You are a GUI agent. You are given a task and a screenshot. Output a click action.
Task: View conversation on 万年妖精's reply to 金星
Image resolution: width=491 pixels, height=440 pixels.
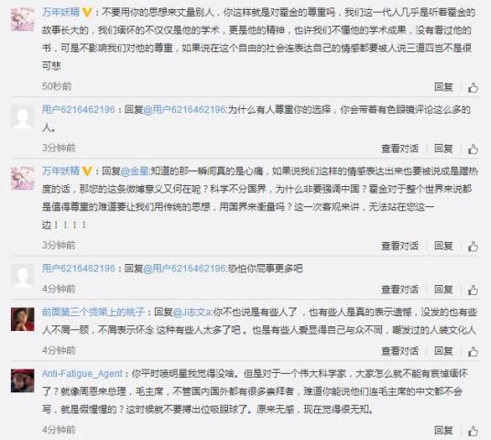[x=400, y=246]
